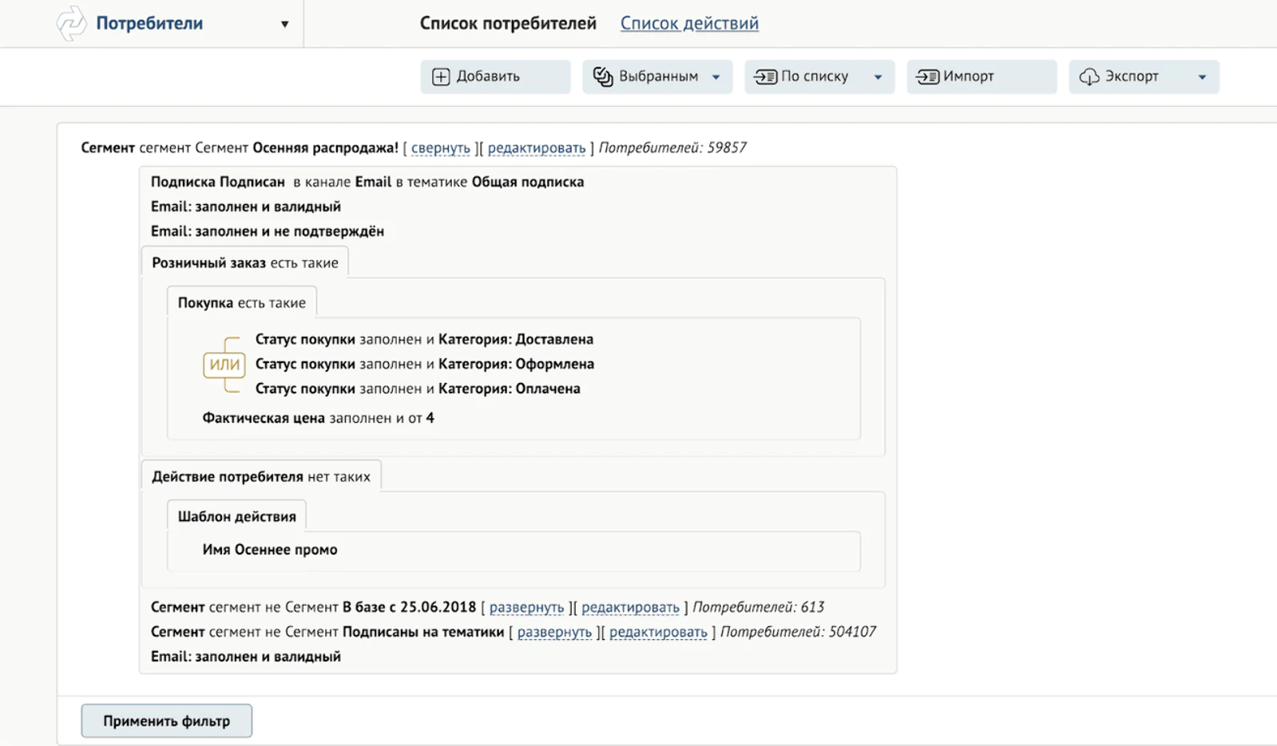
Task: Select the Покупка есть такие tab
Action: point(242,302)
